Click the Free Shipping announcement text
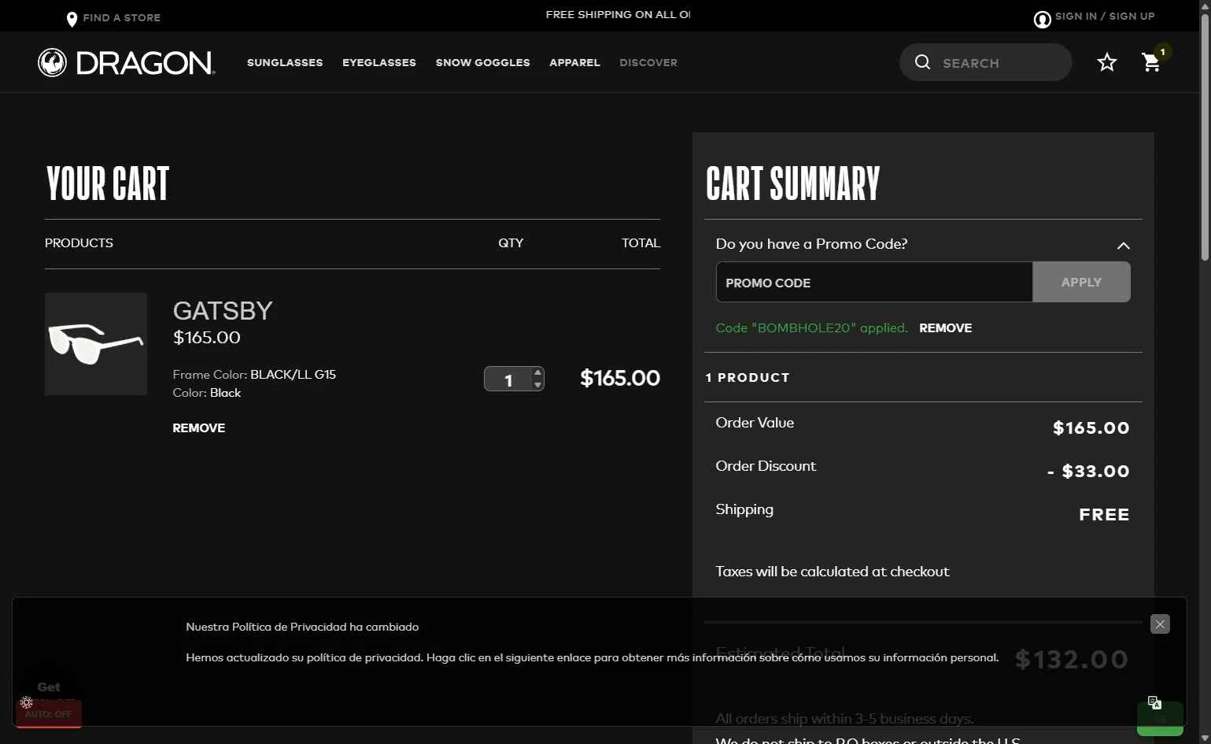 (618, 15)
